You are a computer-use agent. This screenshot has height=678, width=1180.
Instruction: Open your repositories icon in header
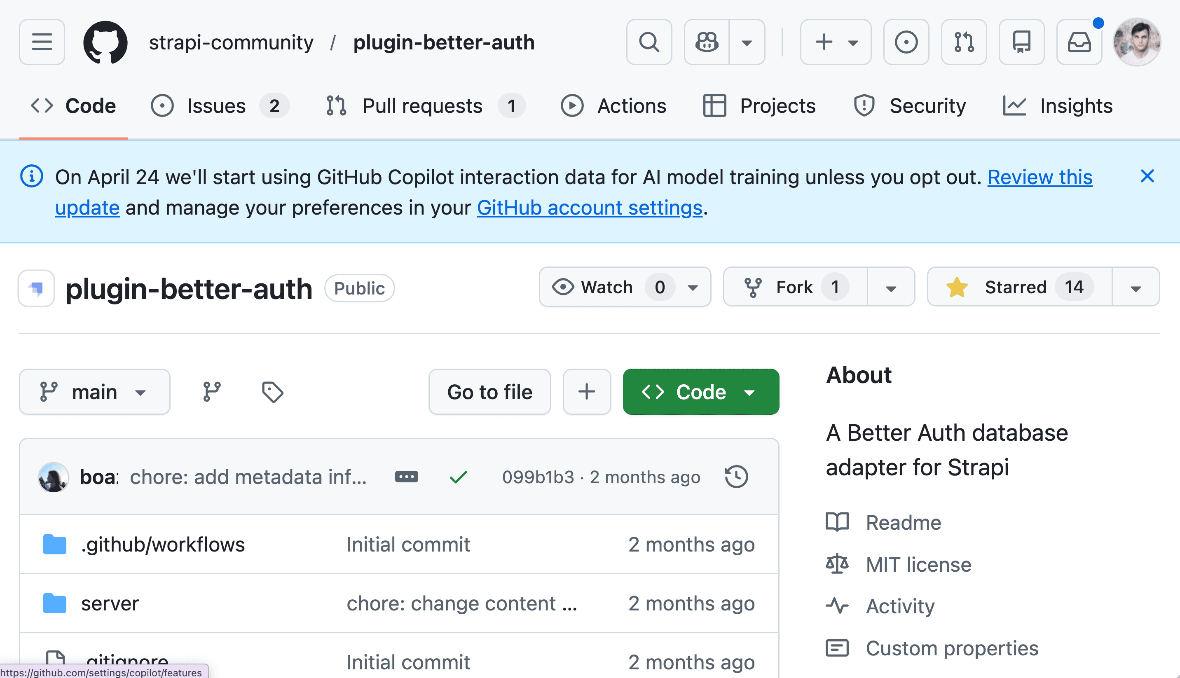point(1021,42)
